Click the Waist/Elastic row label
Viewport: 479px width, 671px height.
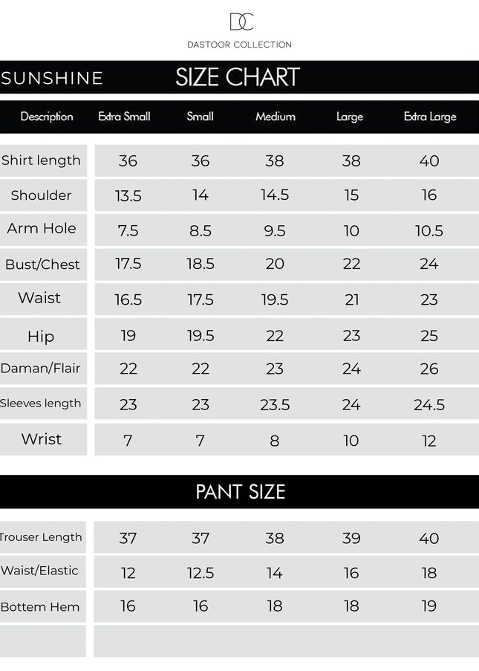point(40,571)
